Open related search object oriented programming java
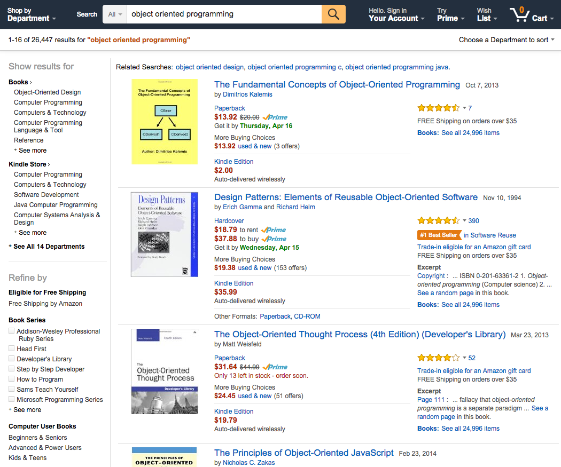 click(396, 67)
